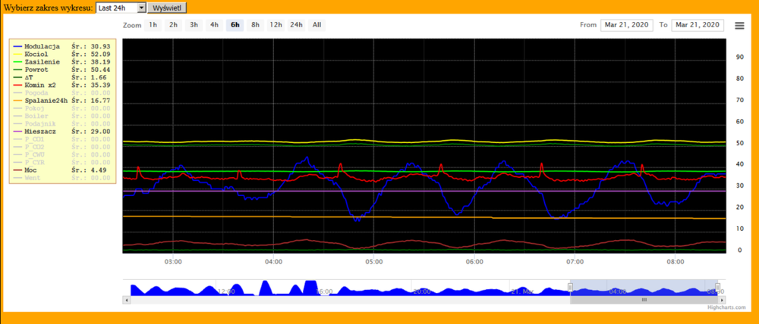Enable the Boiler series in legend
The width and height of the screenshot is (759, 324).
pos(36,116)
